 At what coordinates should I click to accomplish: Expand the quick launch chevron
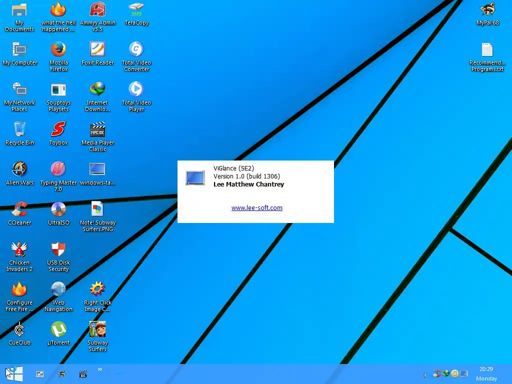click(100, 369)
